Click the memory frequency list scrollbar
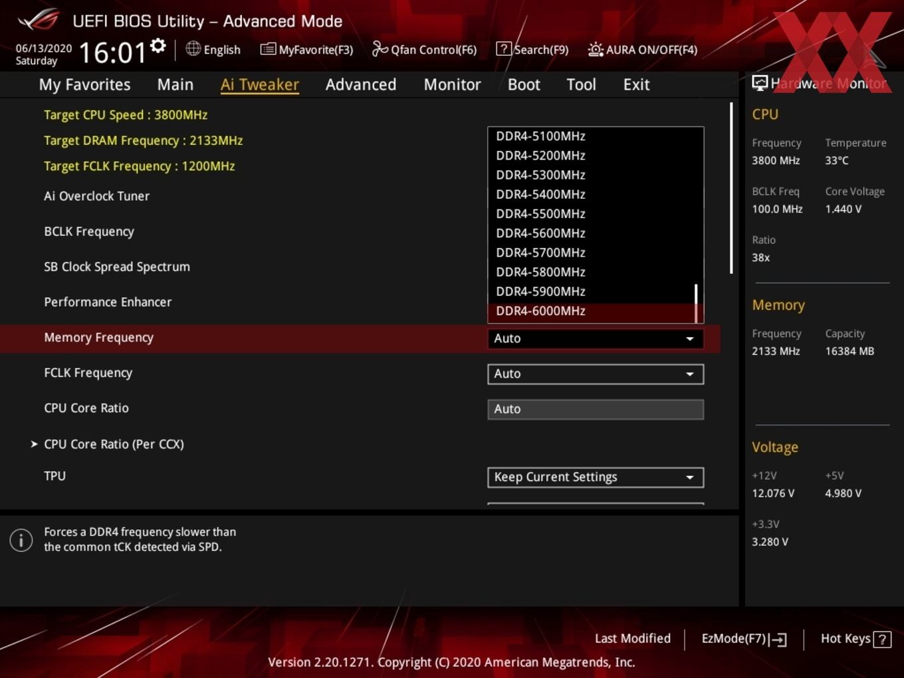 point(696,303)
